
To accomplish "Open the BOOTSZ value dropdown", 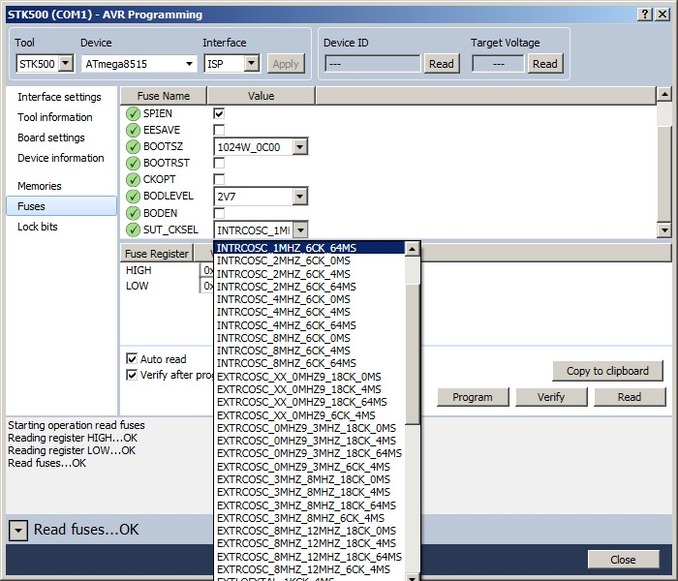I will point(299,147).
